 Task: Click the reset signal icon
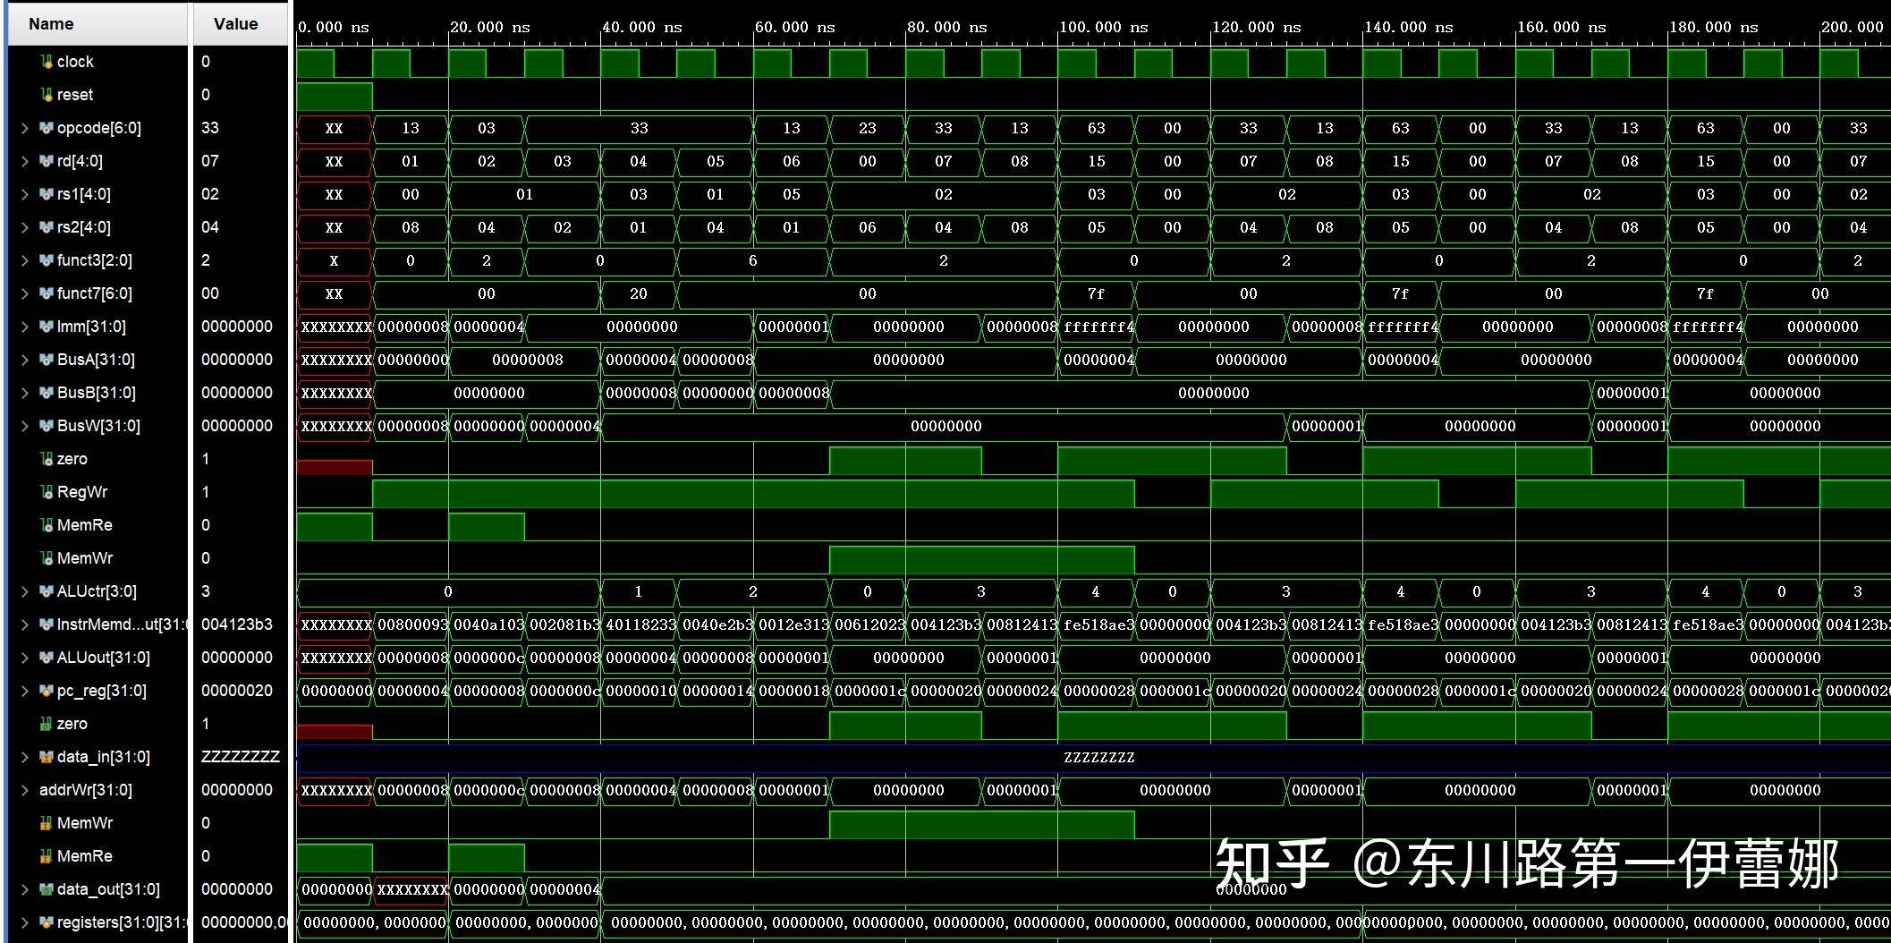pyautogui.click(x=47, y=95)
